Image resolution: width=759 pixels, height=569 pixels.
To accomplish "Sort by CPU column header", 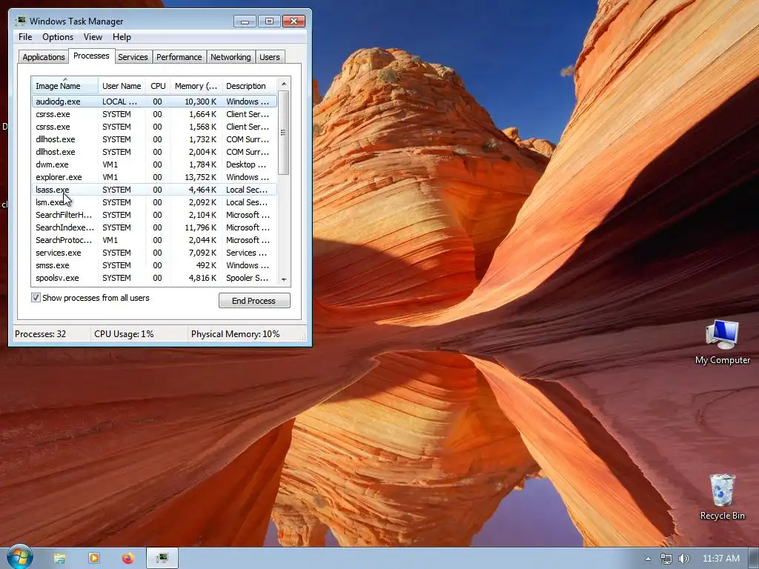I will 158,86.
